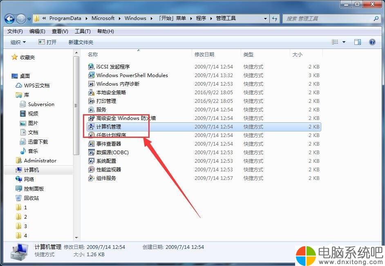Open the 组织 dropdown
The height and width of the screenshot is (266, 385).
(18, 42)
